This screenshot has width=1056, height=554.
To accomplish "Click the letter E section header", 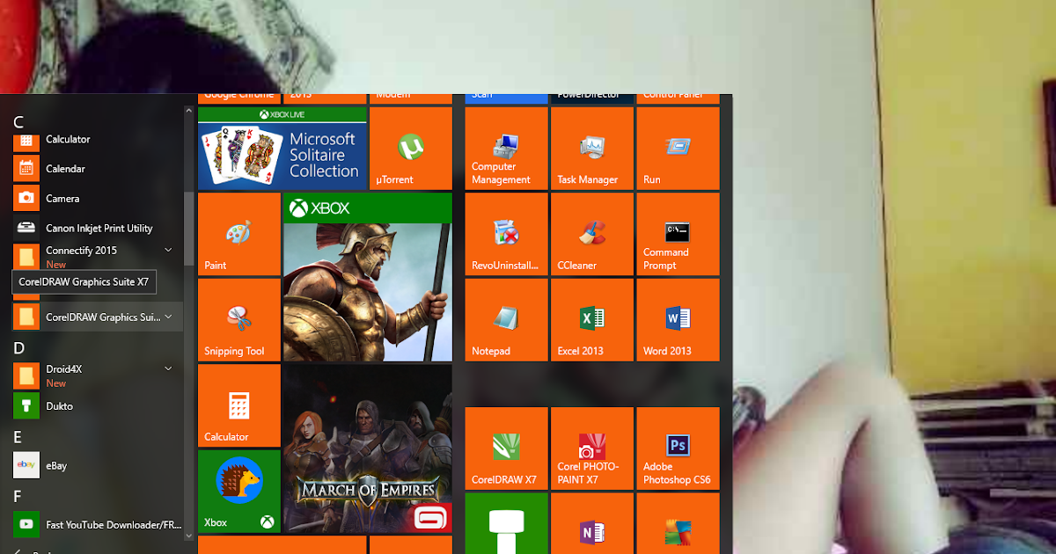I will (18, 437).
